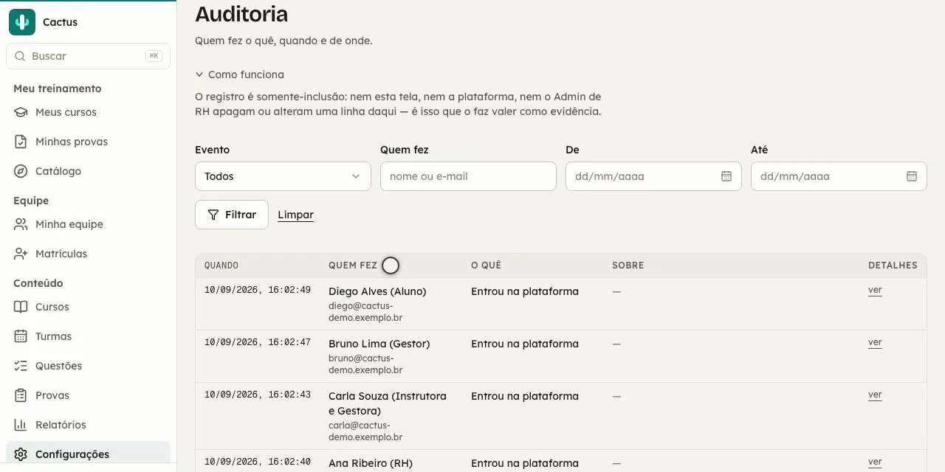
Task: Click the Meus cursos graduation cap icon
Action: [21, 112]
